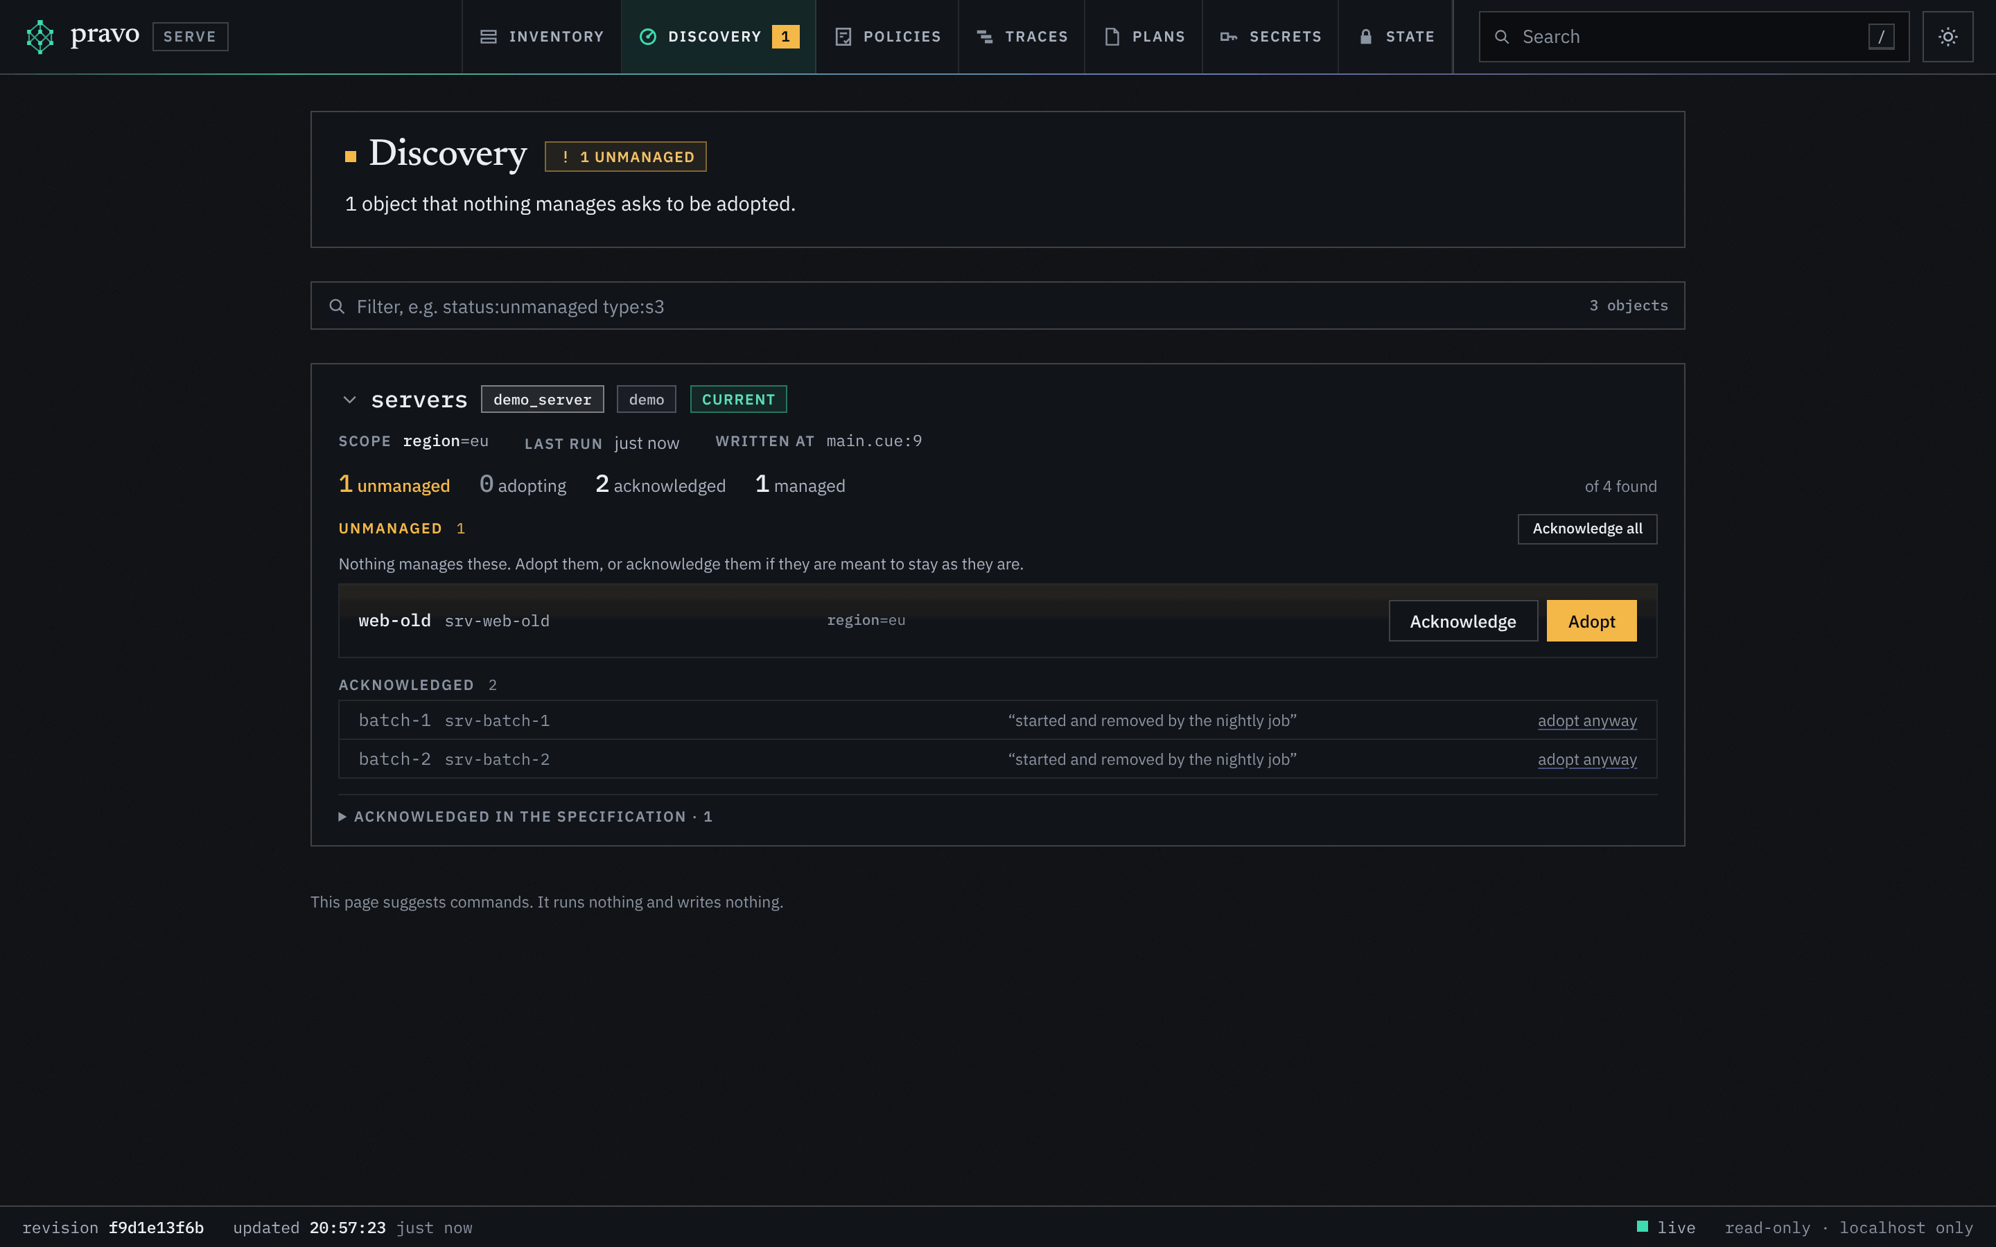Screen dimensions: 1996x1247
Task: Collapse the servers section chevron
Action: pos(350,399)
